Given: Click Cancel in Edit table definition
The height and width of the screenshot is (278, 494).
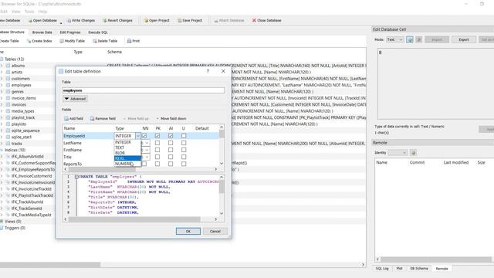Looking at the screenshot, I should (x=215, y=232).
